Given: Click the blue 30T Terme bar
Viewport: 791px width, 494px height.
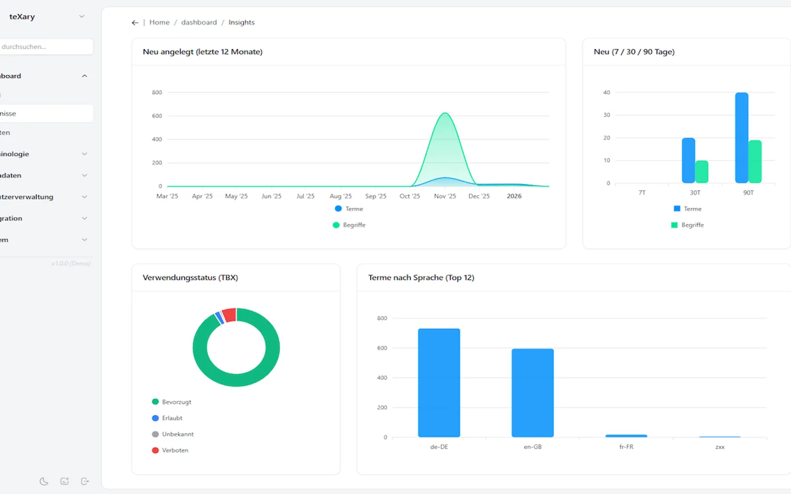Looking at the screenshot, I should 688,161.
